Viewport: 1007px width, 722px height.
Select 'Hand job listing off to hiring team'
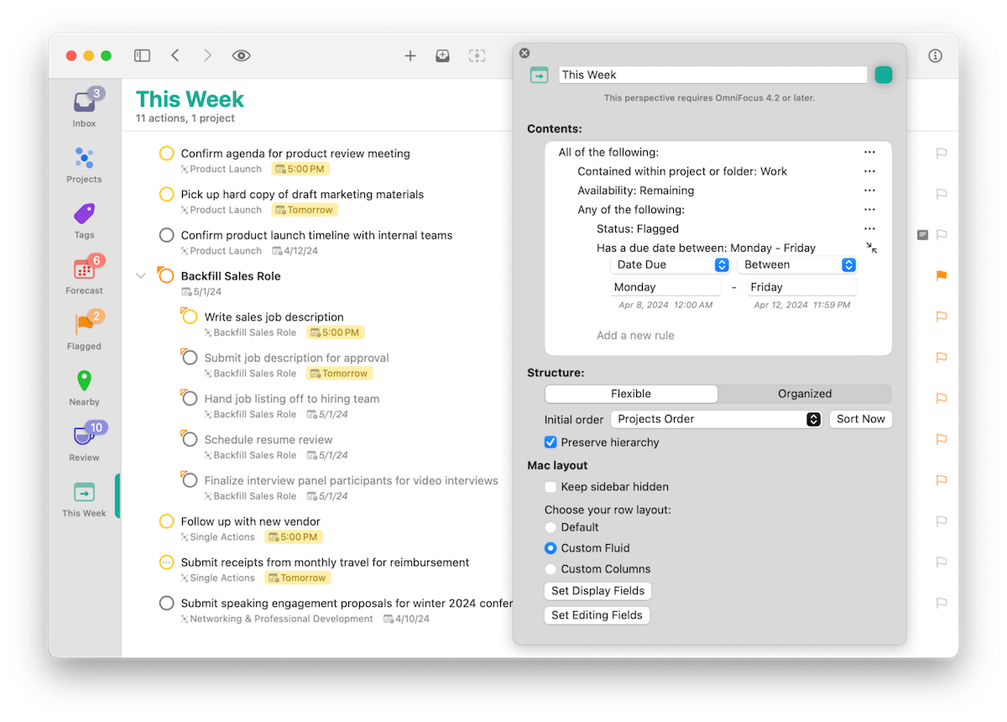click(x=292, y=399)
